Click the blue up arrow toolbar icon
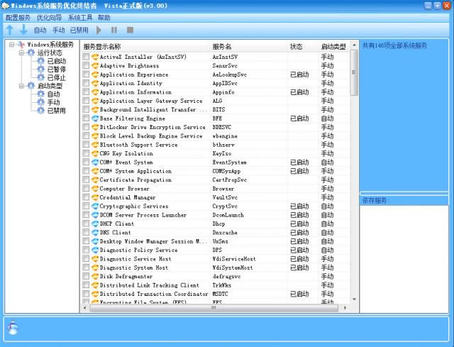454x347 pixels. pos(9,30)
